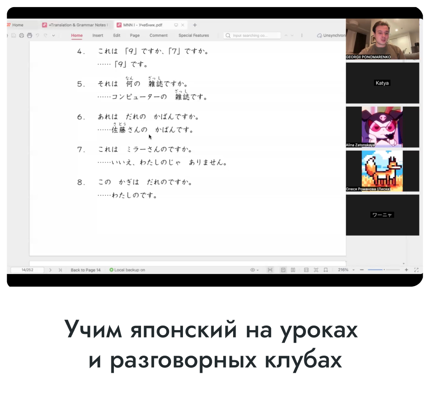Click the monitor icon in the MNN I tab
429x405 pixels.
(176, 25)
